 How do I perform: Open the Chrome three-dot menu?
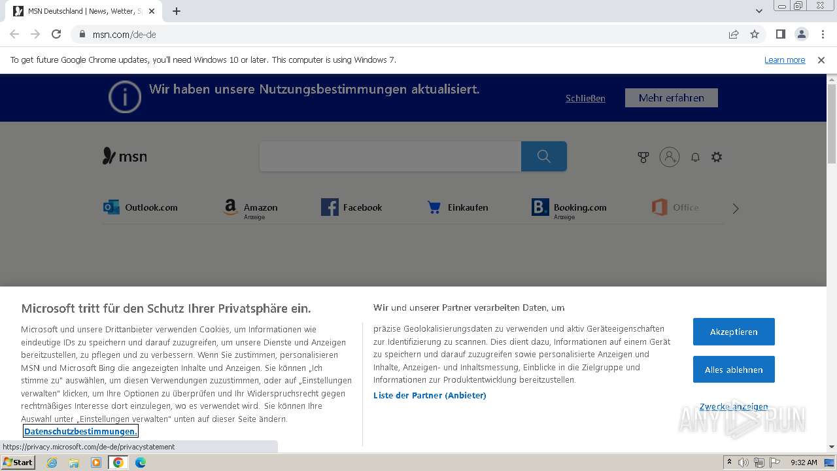[823, 34]
